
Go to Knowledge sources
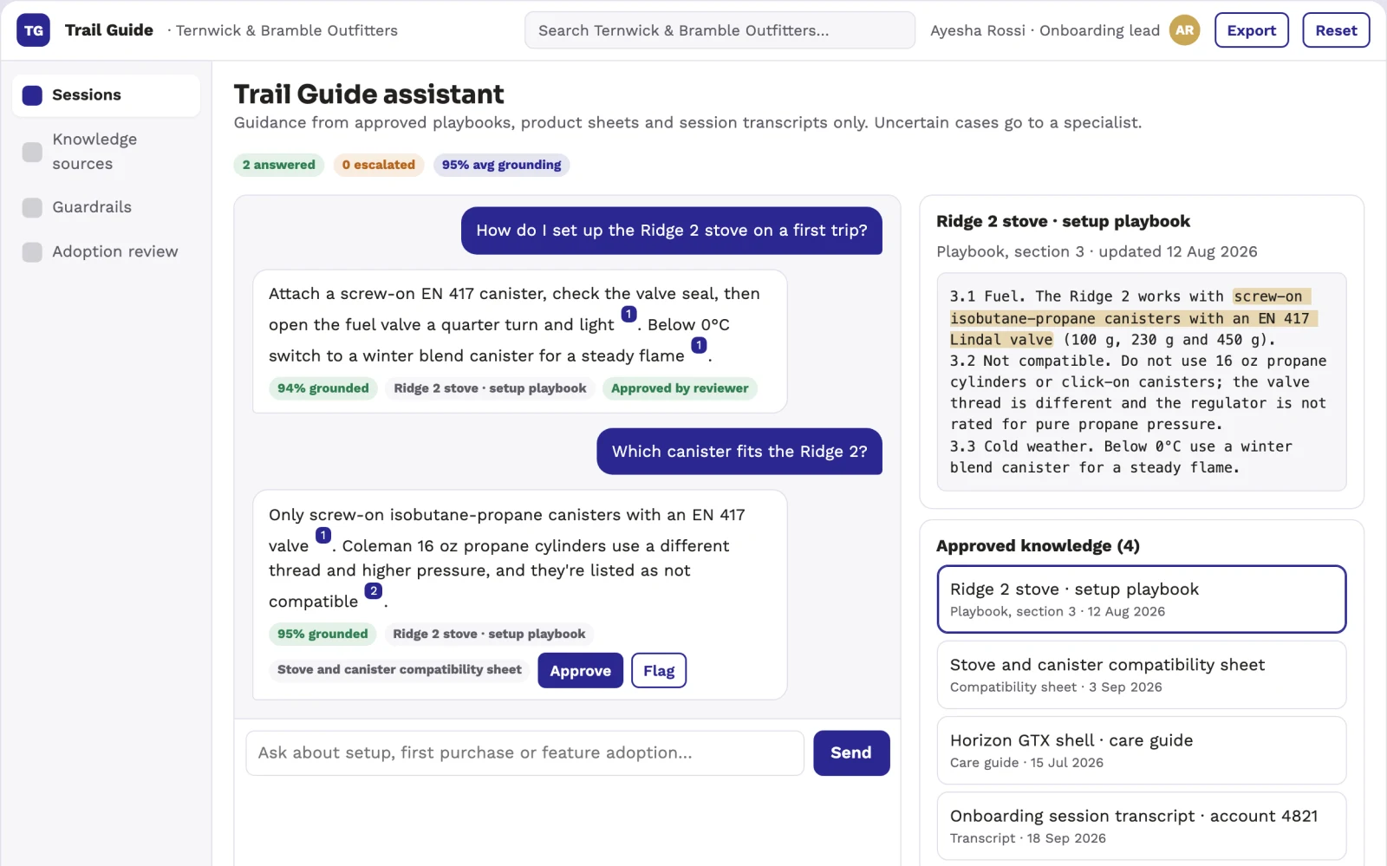pyautogui.click(x=106, y=152)
